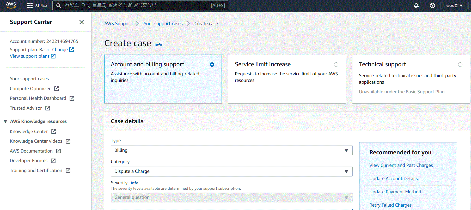Open Retry Failed Charges link
The width and height of the screenshot is (471, 210).
[x=390, y=205]
